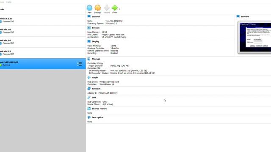Viewport: 271px width, 152px height.
Task: Click the 32 MB base memory value
Action: (104, 32)
